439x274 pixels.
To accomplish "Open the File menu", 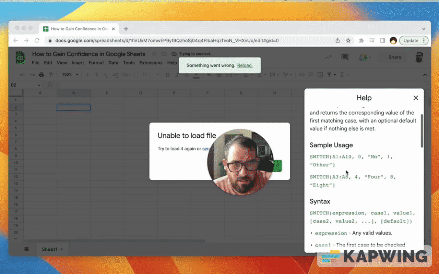I will [x=36, y=63].
